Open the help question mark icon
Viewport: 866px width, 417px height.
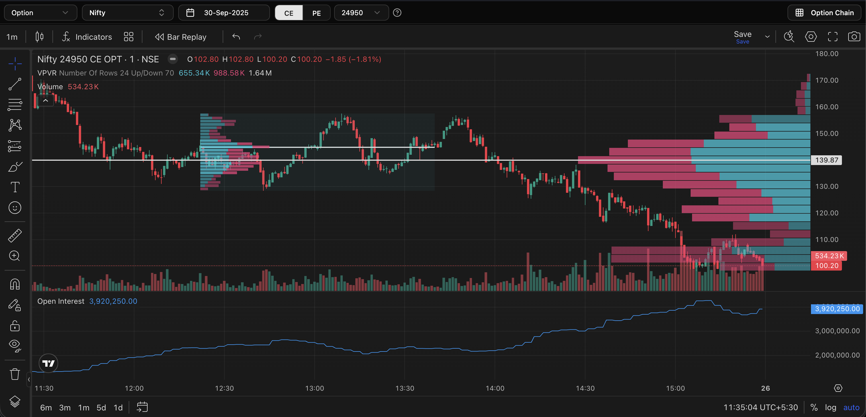(x=397, y=13)
